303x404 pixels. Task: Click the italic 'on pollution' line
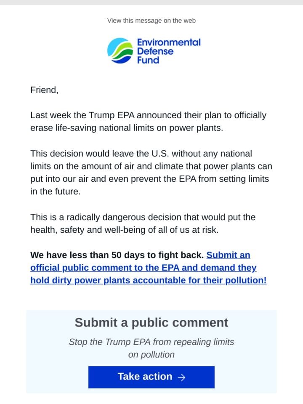click(151, 354)
